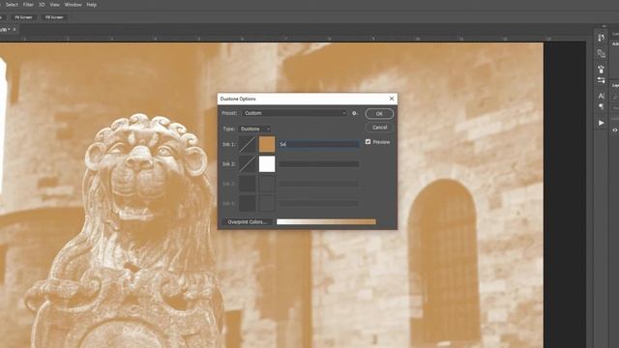This screenshot has height=348, width=619.
Task: Uncheck the Preview checkbox
Action: pos(368,142)
